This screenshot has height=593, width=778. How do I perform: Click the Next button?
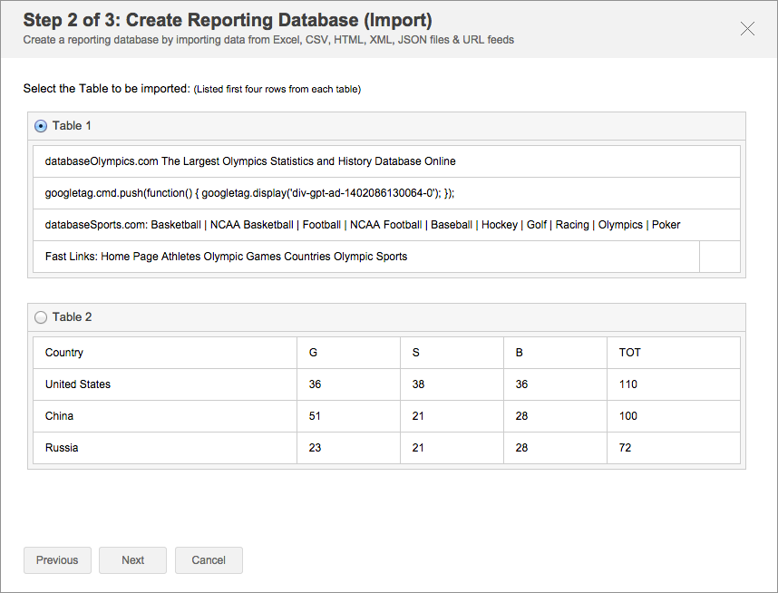coord(133,560)
